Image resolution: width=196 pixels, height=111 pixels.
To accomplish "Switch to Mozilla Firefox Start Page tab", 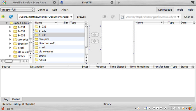I will click(x=29, y=3).
